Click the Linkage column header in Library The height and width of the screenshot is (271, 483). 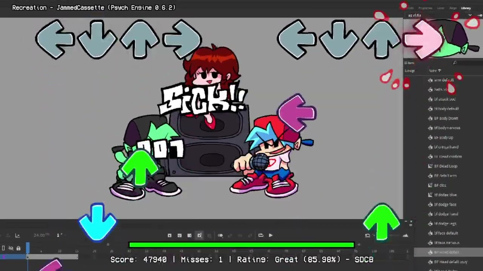coord(410,71)
